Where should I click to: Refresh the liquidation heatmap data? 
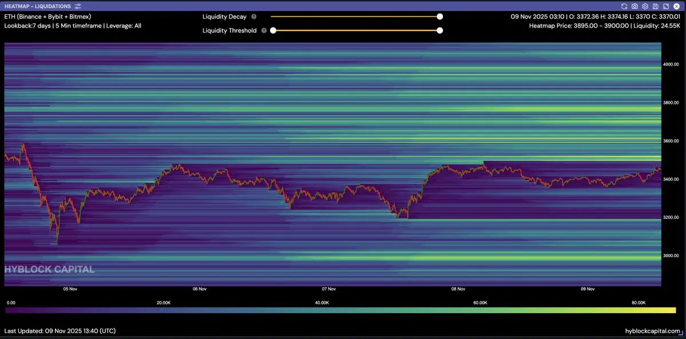[x=624, y=6]
